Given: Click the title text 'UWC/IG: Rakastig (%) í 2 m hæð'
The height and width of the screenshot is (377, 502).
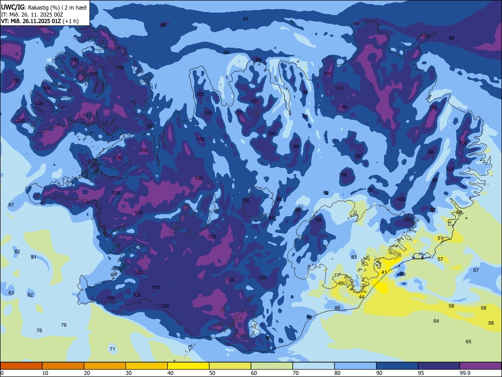Looking at the screenshot, I should tap(44, 8).
